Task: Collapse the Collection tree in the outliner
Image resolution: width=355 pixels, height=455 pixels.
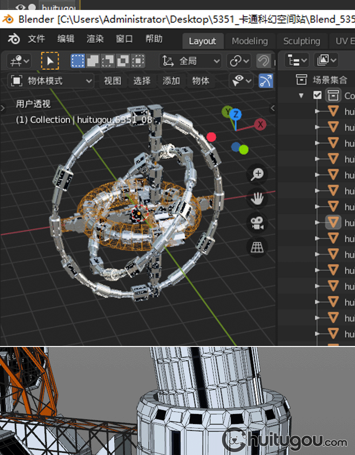Action: (301, 96)
